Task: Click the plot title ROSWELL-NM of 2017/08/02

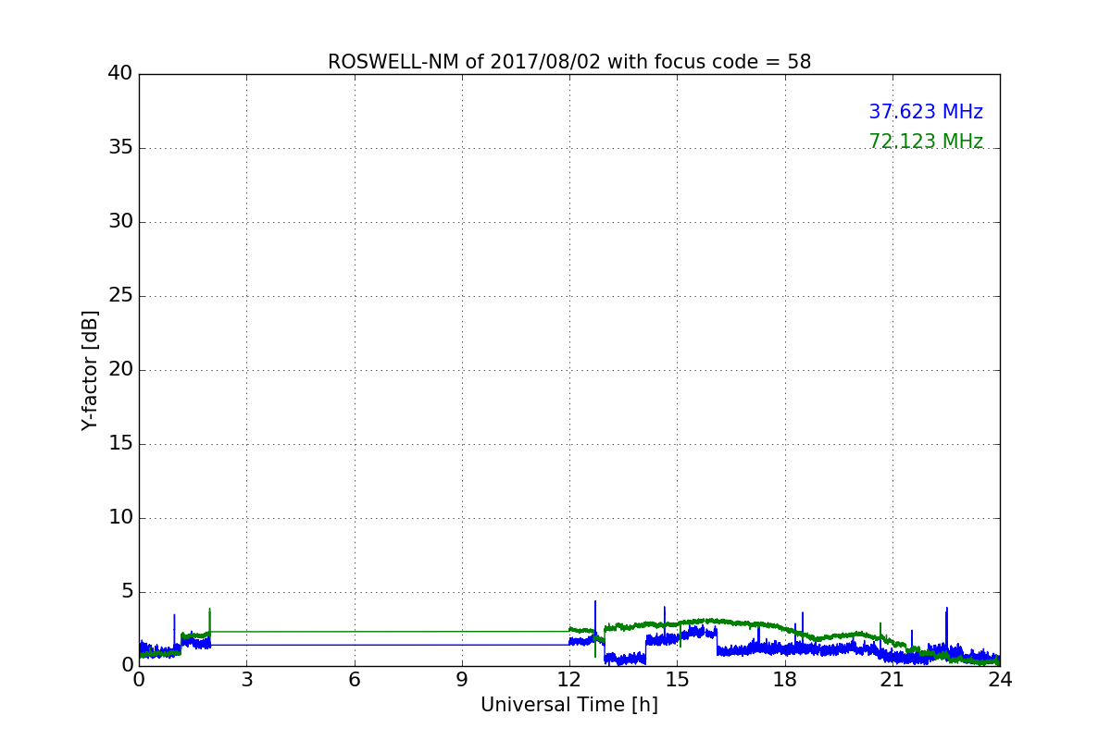Action: point(569,62)
